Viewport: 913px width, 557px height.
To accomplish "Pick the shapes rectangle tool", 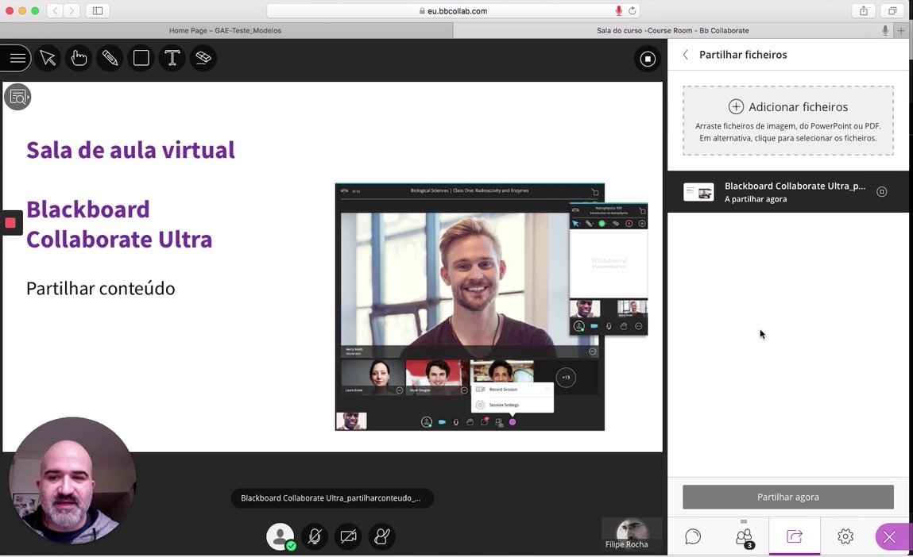I will coord(141,58).
